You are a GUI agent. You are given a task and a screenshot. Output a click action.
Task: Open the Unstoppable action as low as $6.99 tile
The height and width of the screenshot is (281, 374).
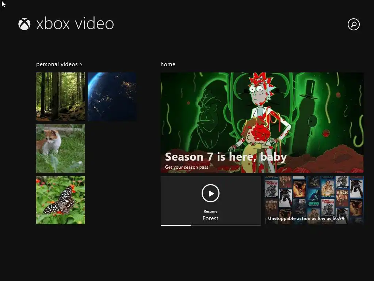coord(314,200)
